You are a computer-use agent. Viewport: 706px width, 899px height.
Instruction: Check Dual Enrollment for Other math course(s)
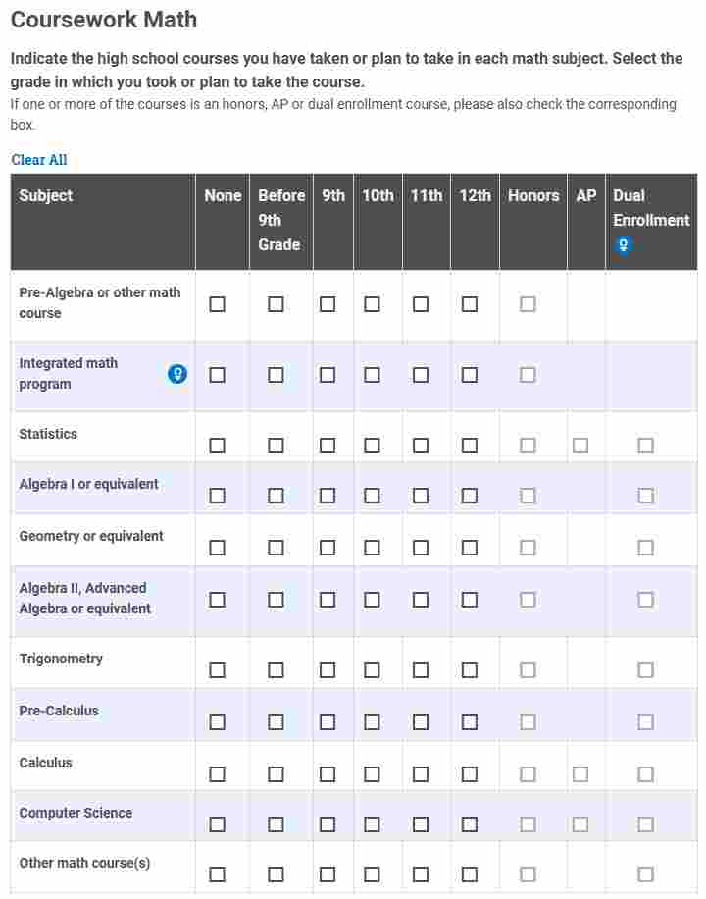(x=646, y=874)
